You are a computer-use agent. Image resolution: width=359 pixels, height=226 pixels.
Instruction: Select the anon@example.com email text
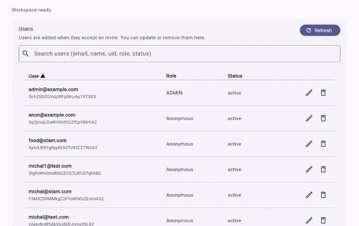(x=52, y=115)
